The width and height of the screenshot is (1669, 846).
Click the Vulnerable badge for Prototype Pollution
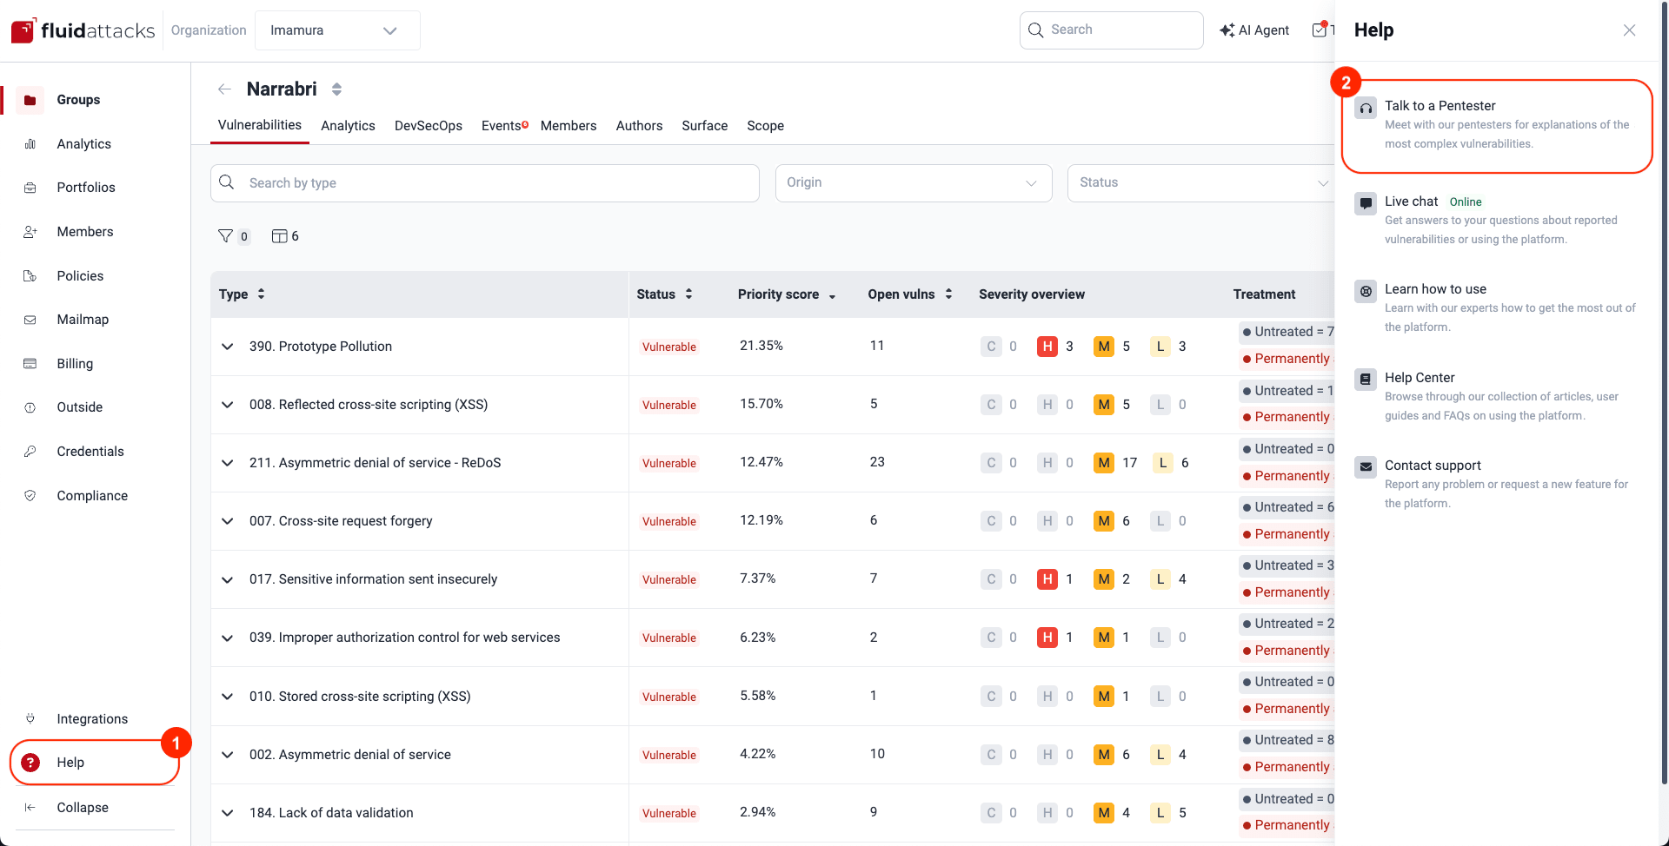(669, 347)
